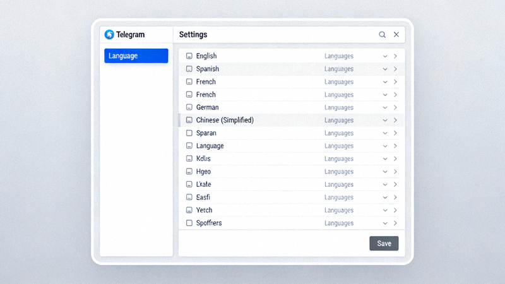Click right arrow on Hgeo row
Screen dimensions: 505x284
(396, 172)
